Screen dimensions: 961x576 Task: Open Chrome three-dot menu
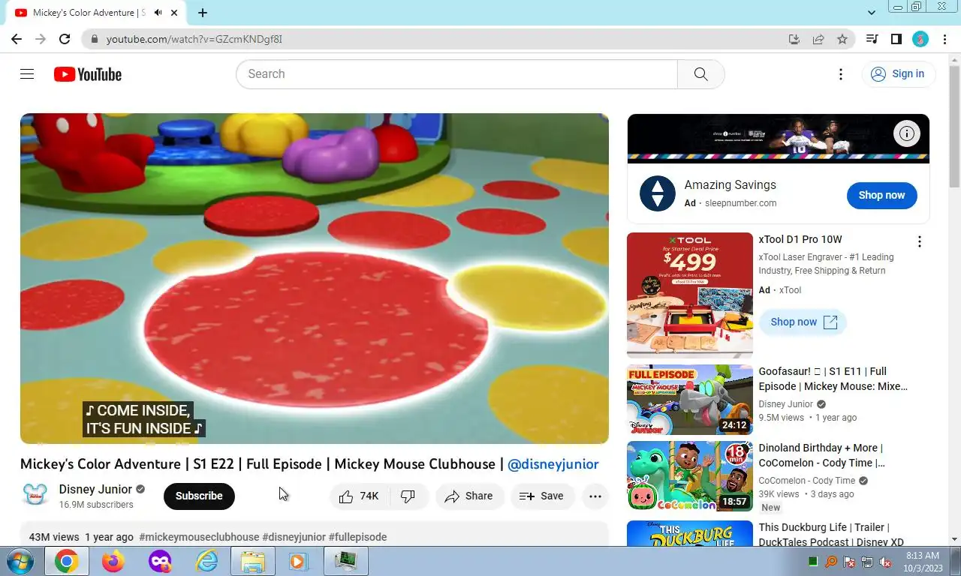click(944, 39)
